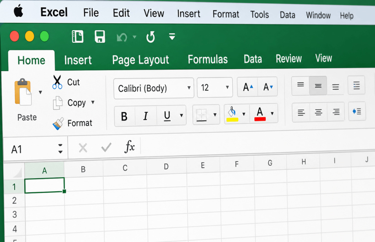This screenshot has height=242, width=375.
Task: Toggle Bold formatting
Action: [124, 116]
